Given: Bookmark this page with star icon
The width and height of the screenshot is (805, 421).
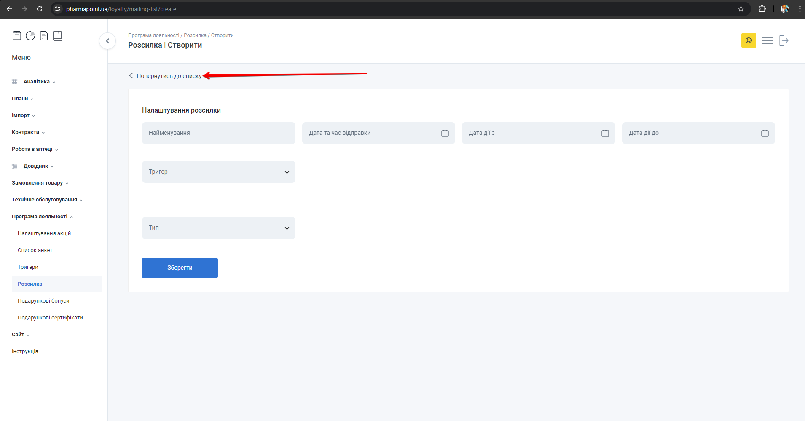Looking at the screenshot, I should tap(741, 9).
